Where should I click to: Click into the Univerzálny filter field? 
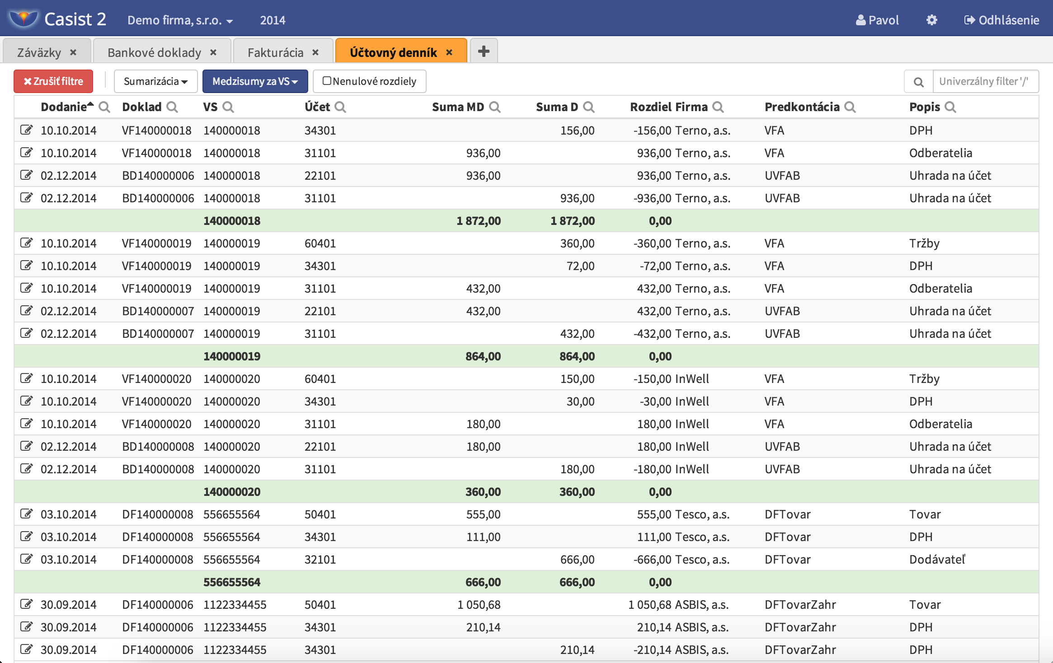coord(984,81)
